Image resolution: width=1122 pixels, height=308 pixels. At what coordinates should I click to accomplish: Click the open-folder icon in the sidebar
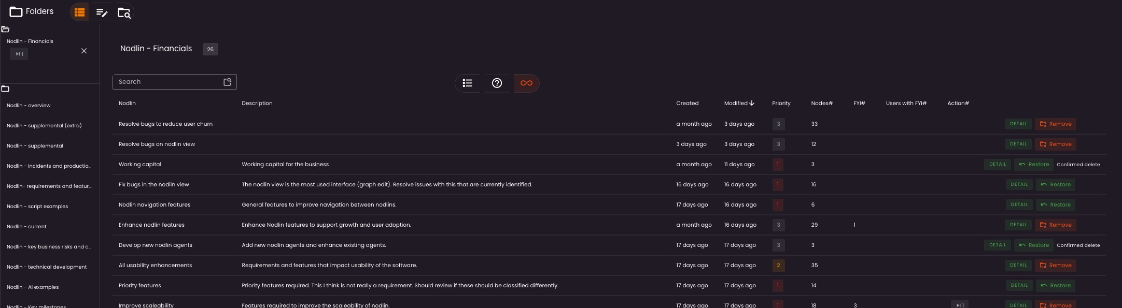click(6, 30)
